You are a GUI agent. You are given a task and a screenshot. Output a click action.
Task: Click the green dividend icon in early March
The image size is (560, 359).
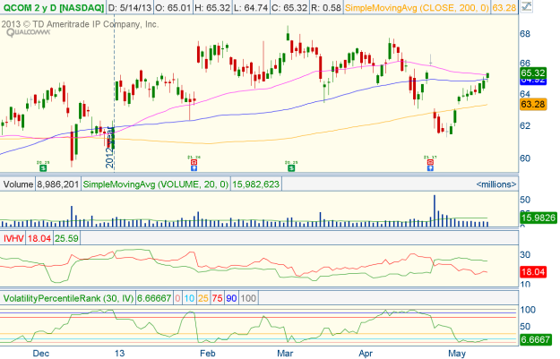point(290,163)
